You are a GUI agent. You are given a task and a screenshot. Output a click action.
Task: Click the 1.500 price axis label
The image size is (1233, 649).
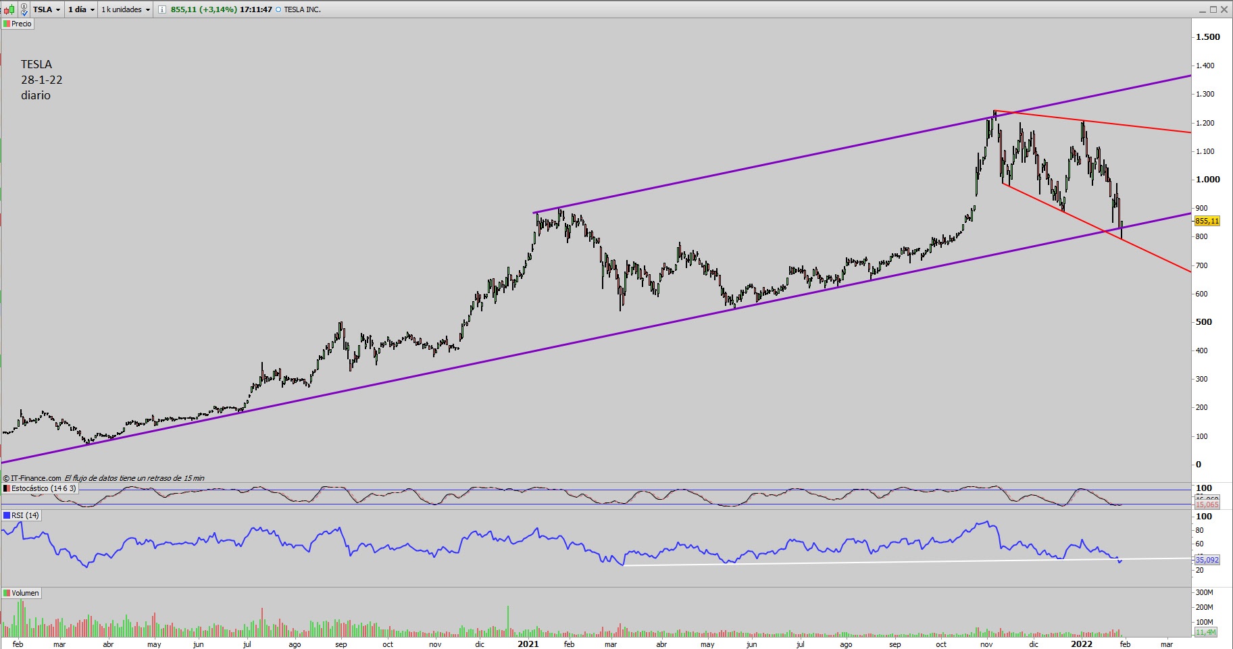(x=1208, y=37)
